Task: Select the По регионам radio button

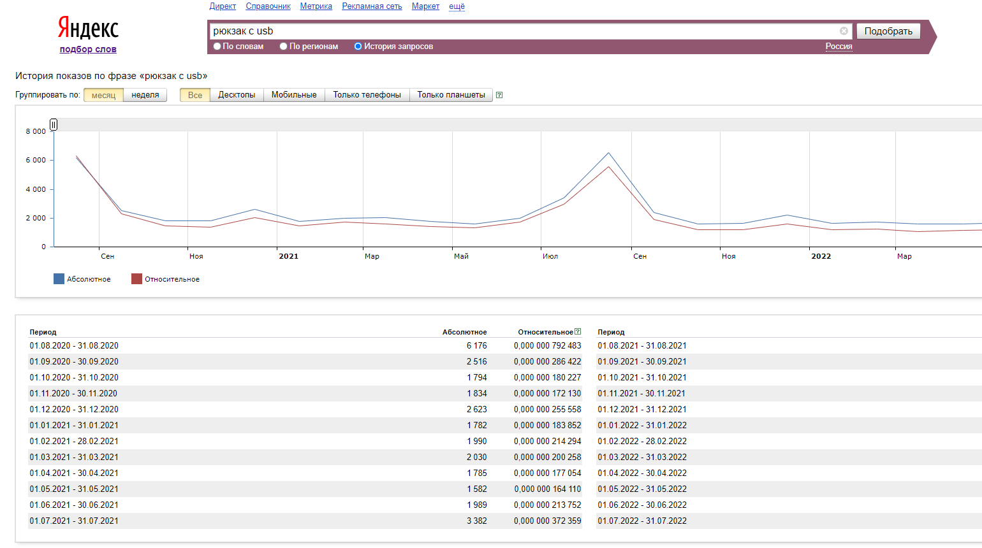Action: (283, 47)
